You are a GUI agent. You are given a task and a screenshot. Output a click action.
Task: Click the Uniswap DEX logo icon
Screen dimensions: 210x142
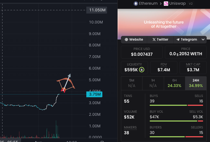tap(166, 4)
